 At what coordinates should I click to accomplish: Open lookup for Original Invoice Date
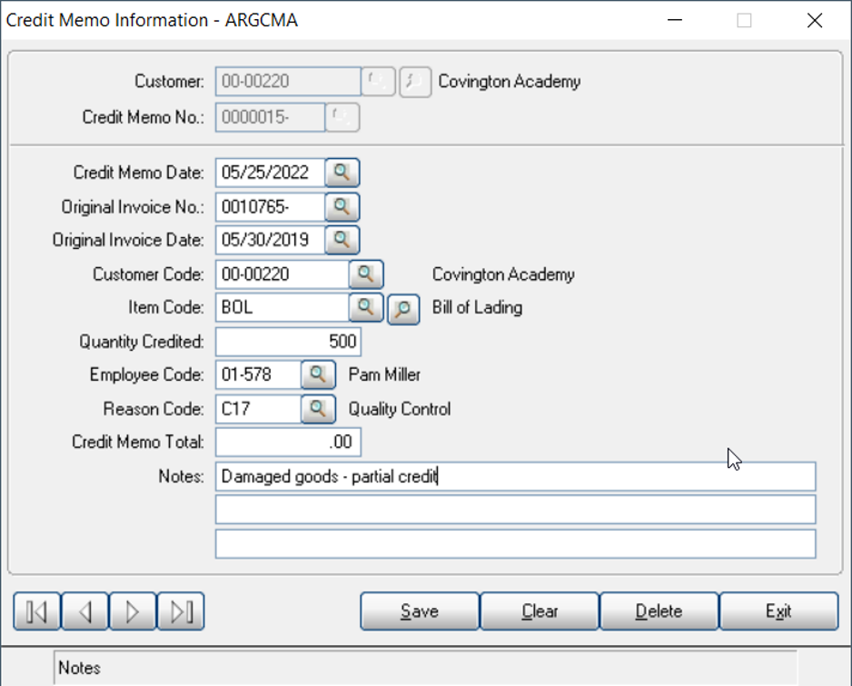(x=342, y=240)
